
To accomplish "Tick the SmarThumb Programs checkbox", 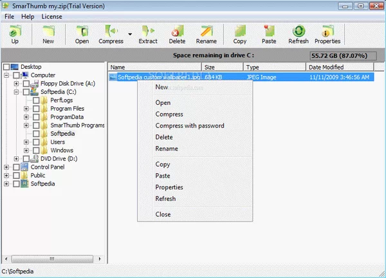I will click(36, 125).
